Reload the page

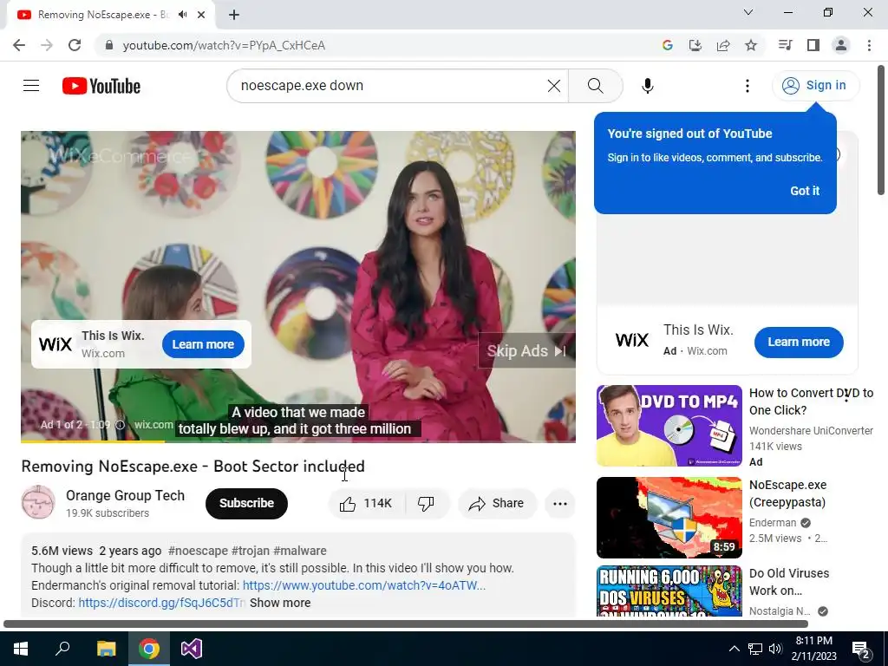click(75, 45)
